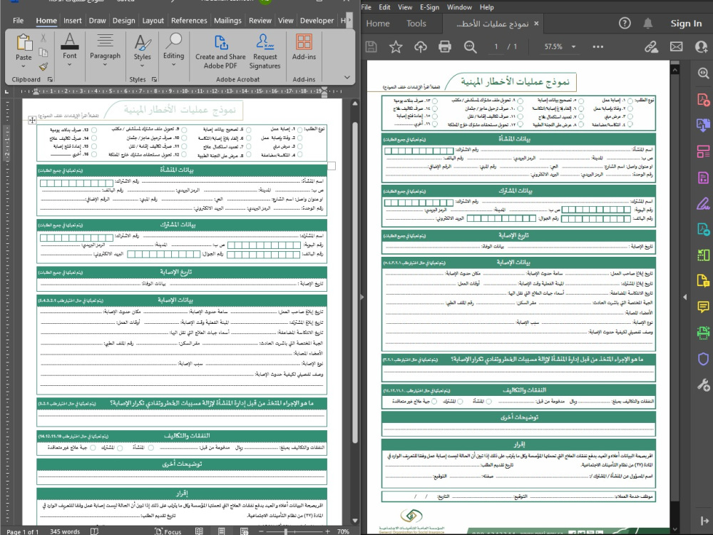
Task: Open the Add-ins icon in Word ribbon
Action: coord(304,42)
